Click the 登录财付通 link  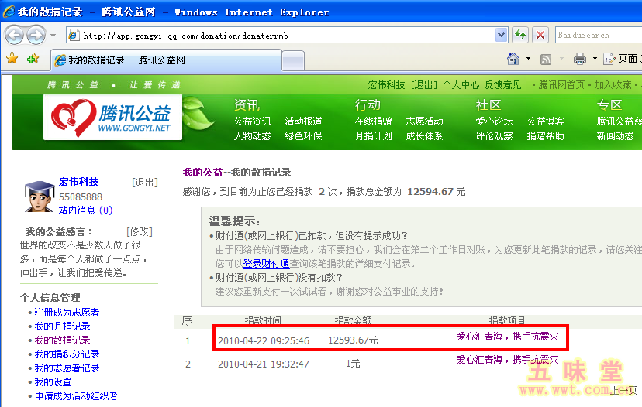[x=266, y=263]
